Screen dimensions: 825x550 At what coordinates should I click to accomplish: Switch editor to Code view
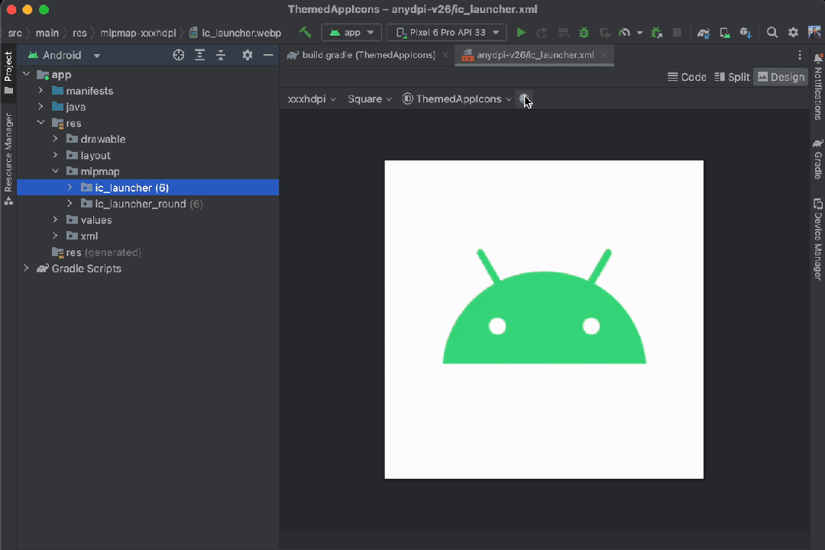coord(687,77)
